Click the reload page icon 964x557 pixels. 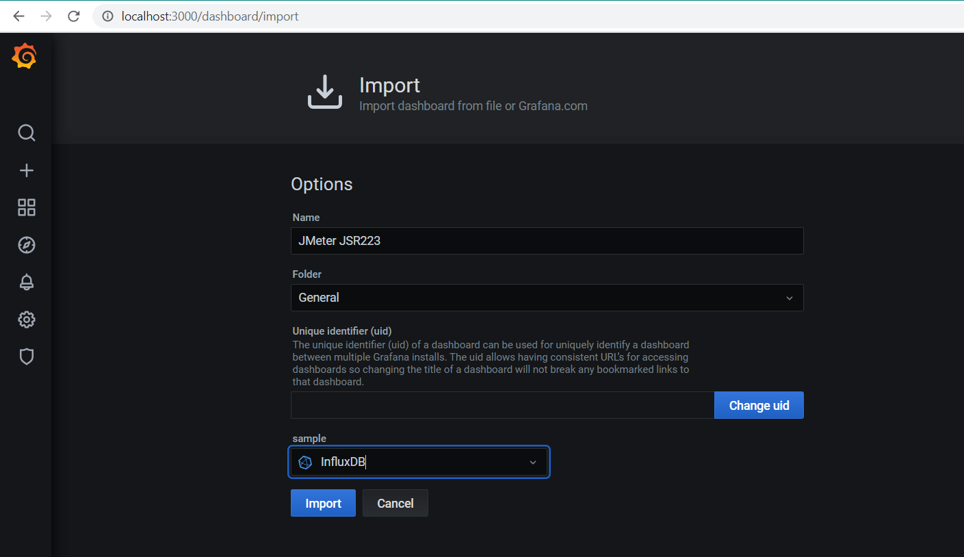(73, 16)
